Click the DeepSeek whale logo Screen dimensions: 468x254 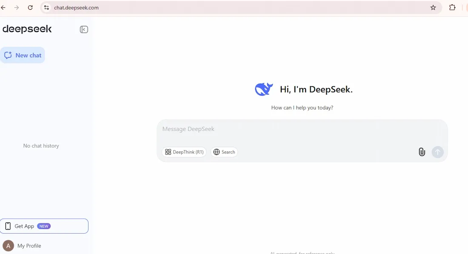(264, 89)
